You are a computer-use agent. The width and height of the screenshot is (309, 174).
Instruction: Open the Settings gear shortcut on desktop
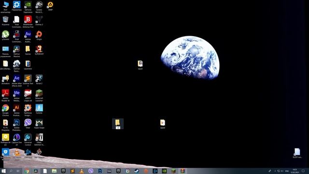tap(17, 6)
